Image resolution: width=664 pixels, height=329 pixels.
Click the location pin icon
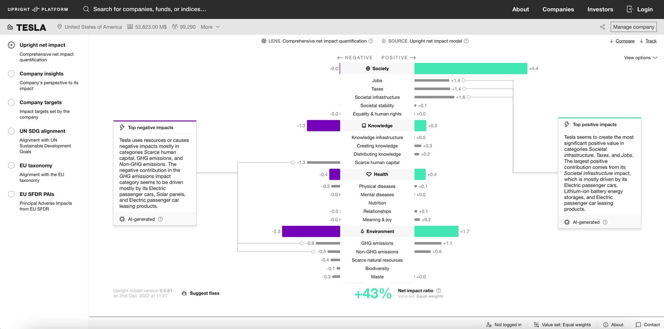[x=60, y=27]
